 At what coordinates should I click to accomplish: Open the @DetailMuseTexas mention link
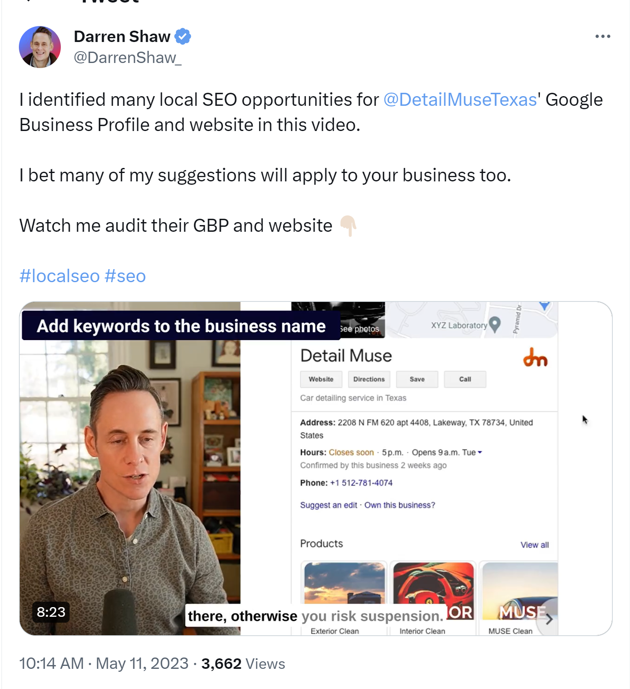pyautogui.click(x=460, y=100)
